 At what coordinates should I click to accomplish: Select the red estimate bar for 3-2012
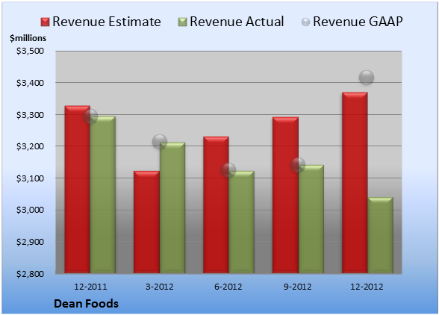[x=146, y=222]
